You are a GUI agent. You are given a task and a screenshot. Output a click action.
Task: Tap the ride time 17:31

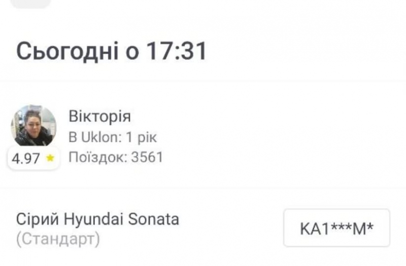[177, 52]
